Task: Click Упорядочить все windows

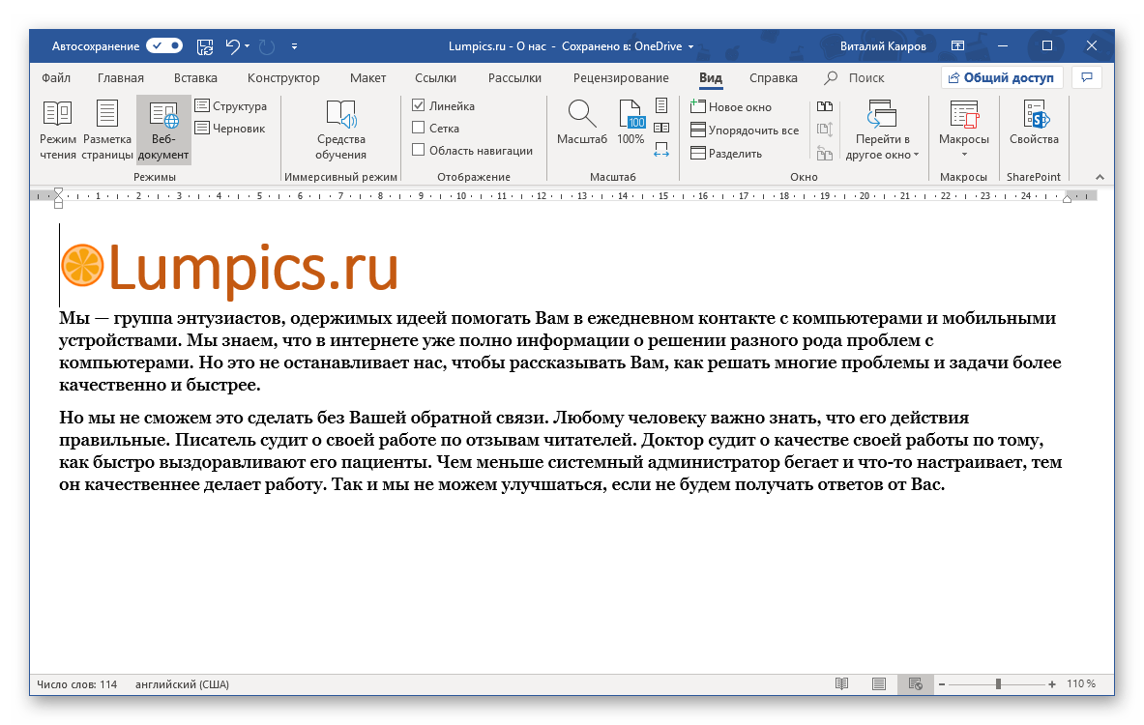Action: point(745,130)
